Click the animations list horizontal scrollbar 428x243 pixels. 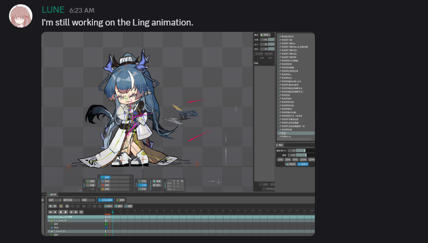295,139
